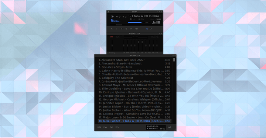Skip to previous track in main window
Viewport: 266px width, 138px height.
tap(112, 29)
